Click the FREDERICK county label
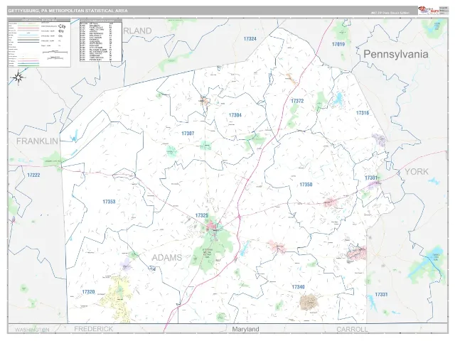 click(x=93, y=329)
